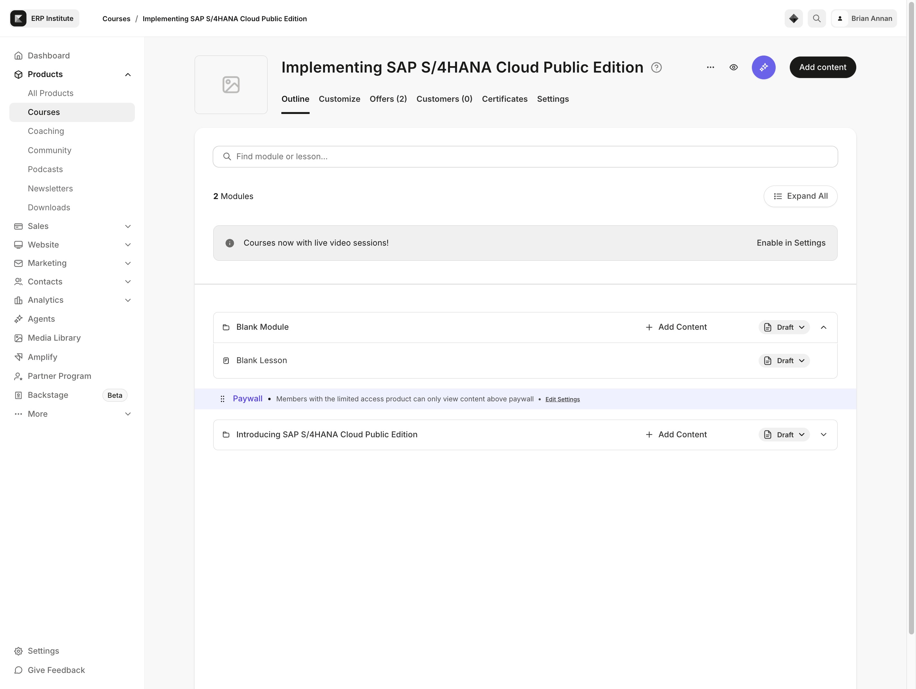
Task: Click the Products box icon
Action: pyautogui.click(x=18, y=74)
